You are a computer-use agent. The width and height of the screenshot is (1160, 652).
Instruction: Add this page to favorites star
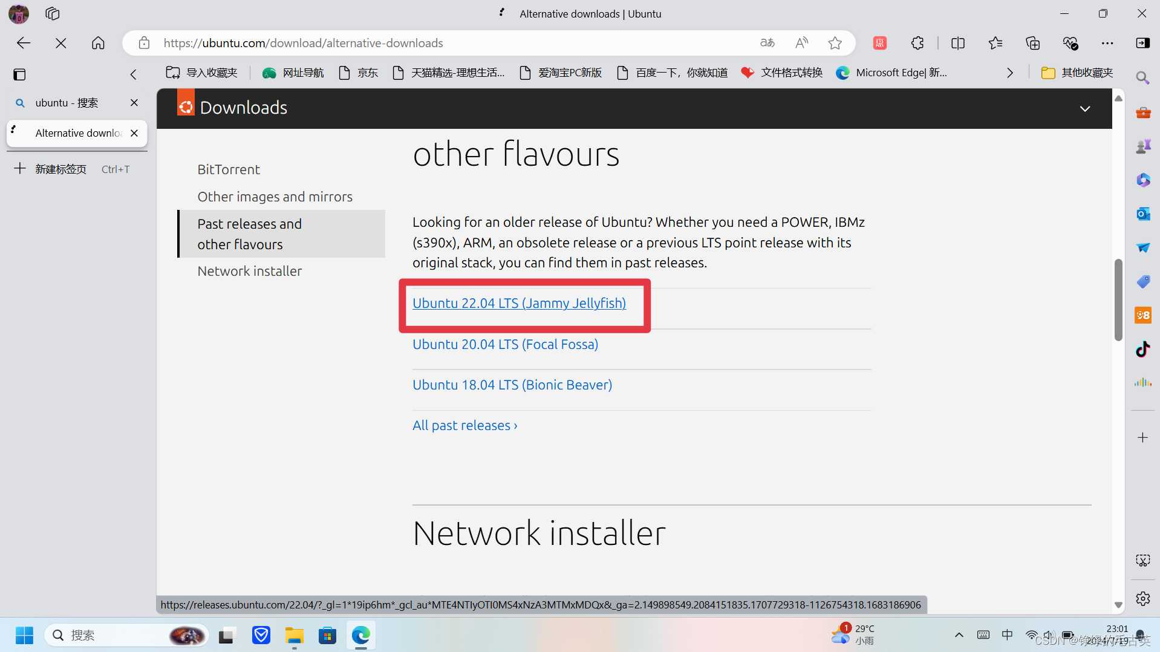coord(835,43)
